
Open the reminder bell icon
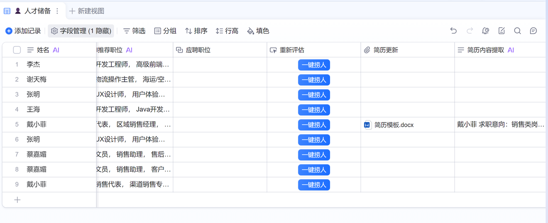click(485, 31)
